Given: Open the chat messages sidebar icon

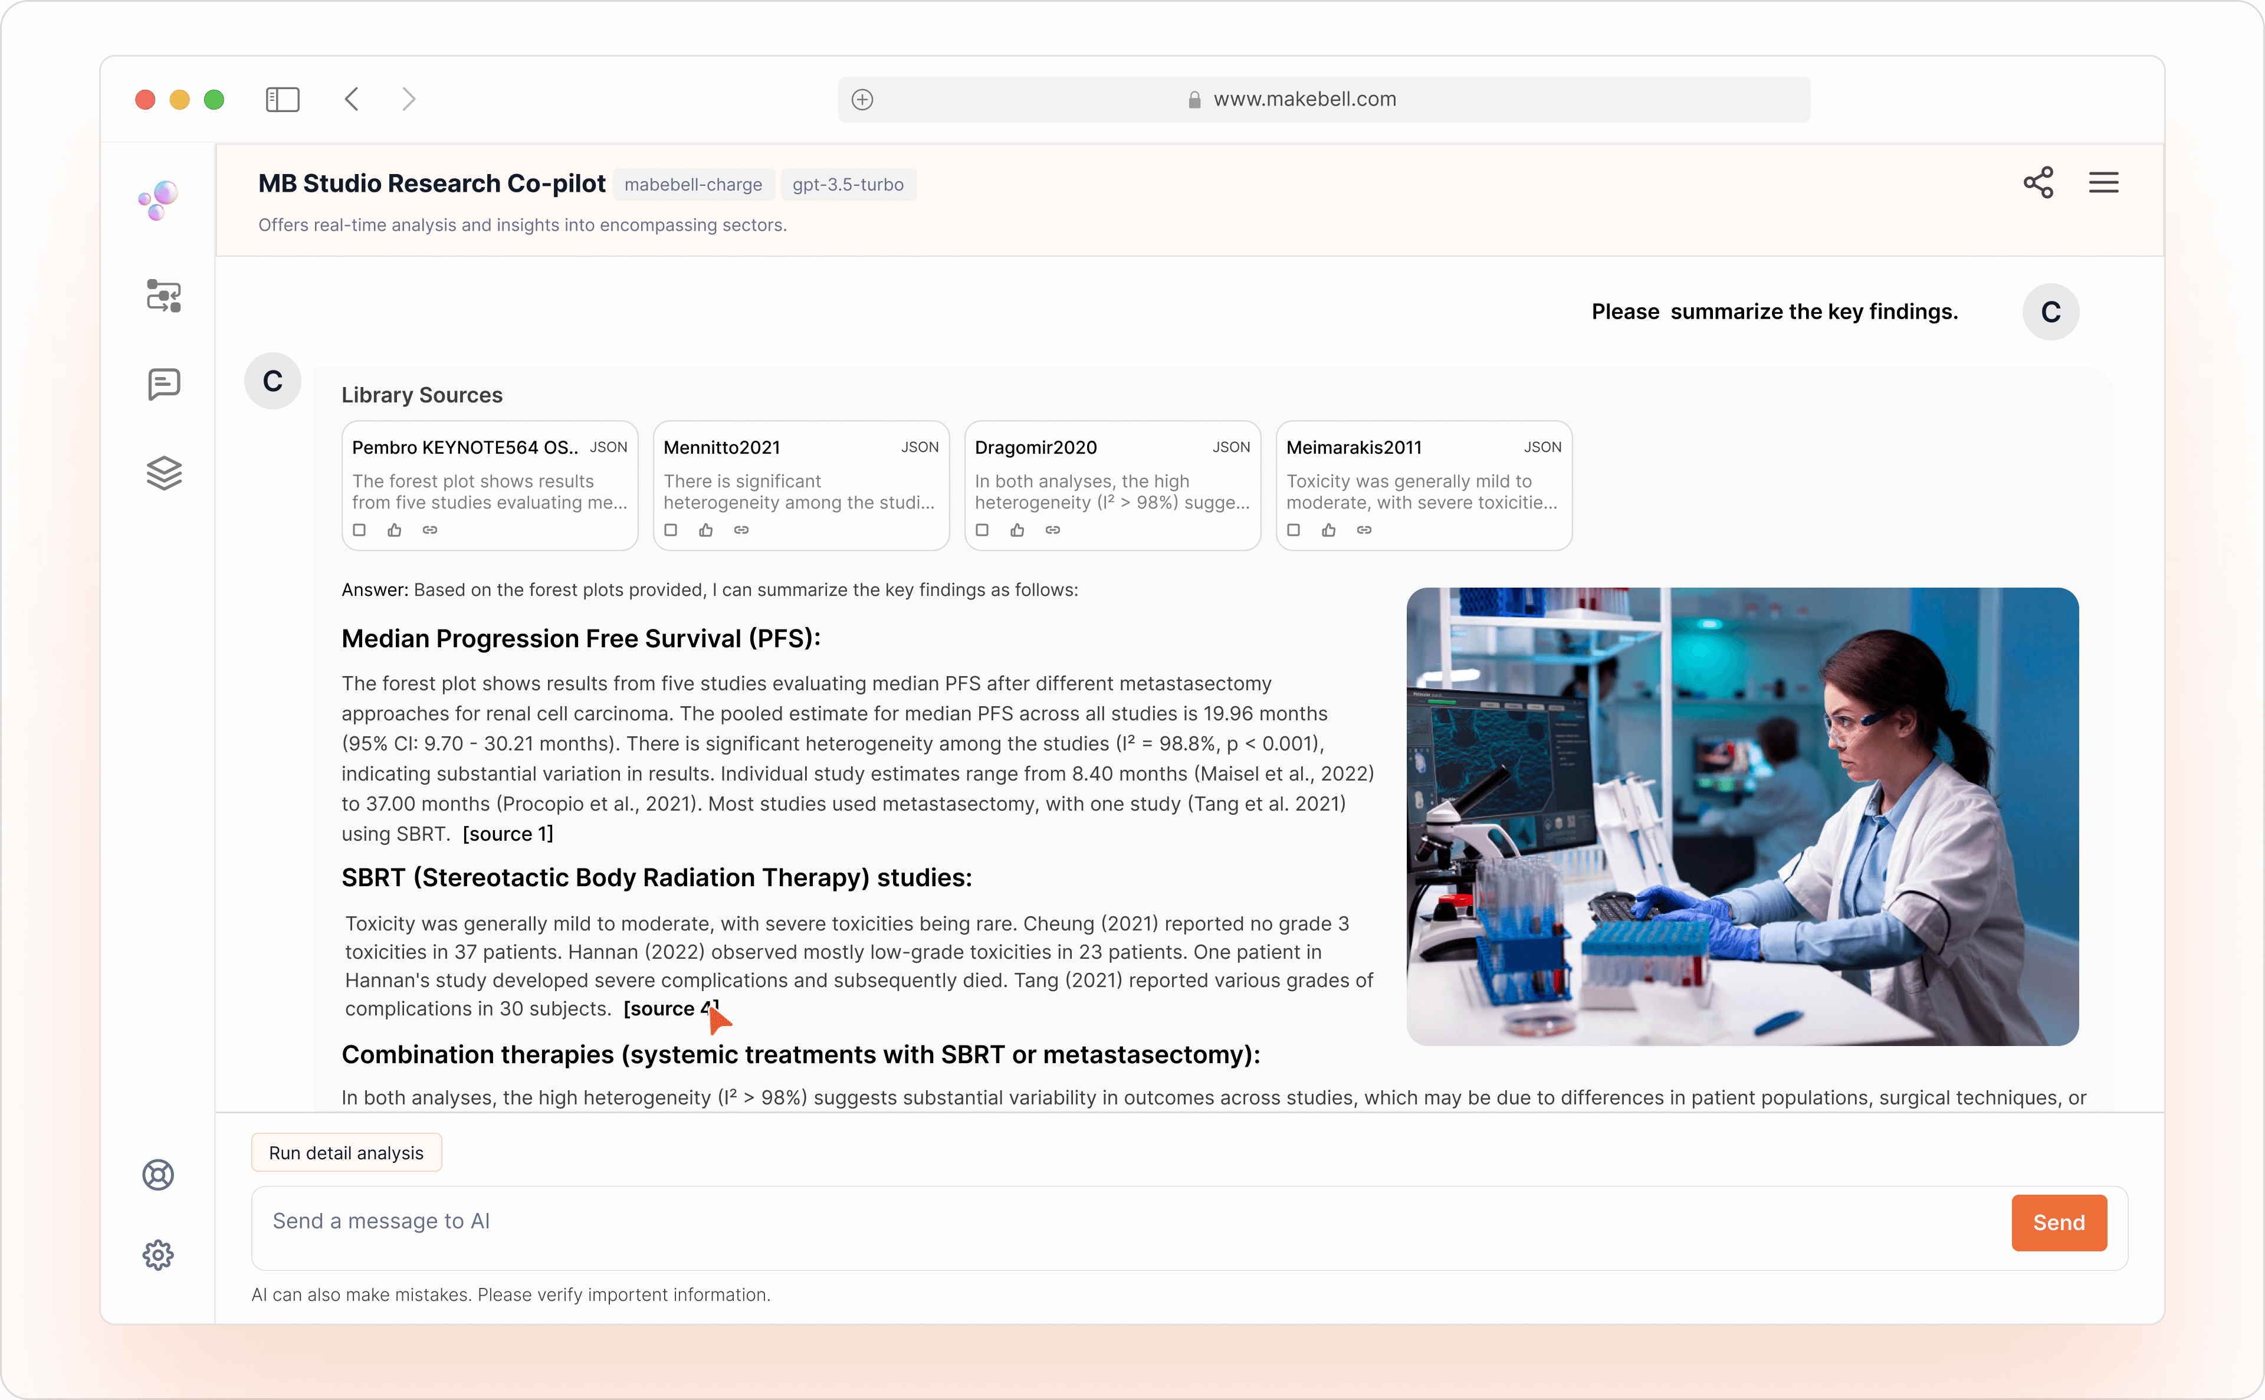Looking at the screenshot, I should click(x=164, y=383).
